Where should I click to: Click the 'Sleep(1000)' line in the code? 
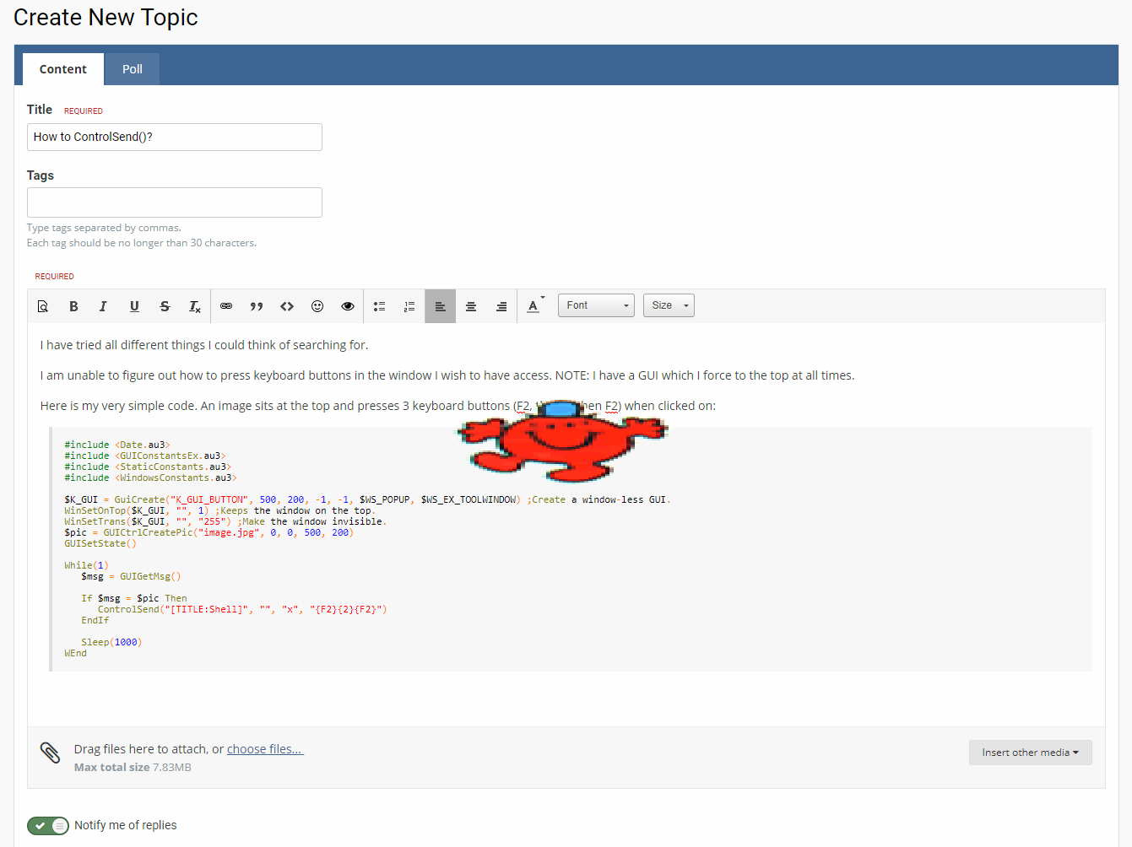111,642
